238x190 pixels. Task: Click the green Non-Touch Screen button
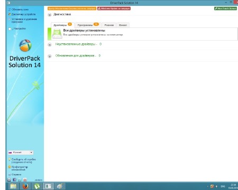pos(225,8)
